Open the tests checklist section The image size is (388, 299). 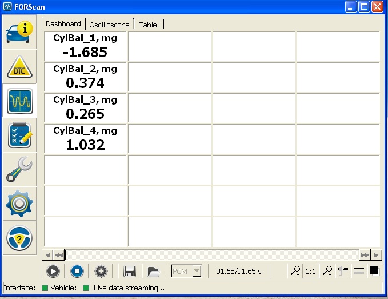(x=19, y=135)
